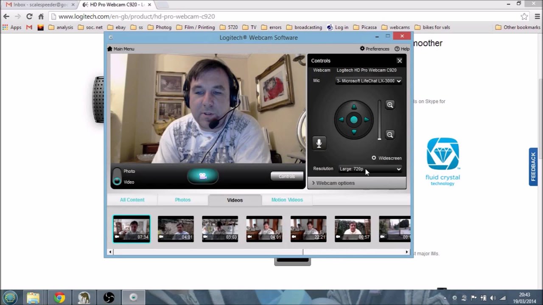This screenshot has width=543, height=305.
Task: Select the 03:03 video thumbnail
Action: [x=220, y=229]
